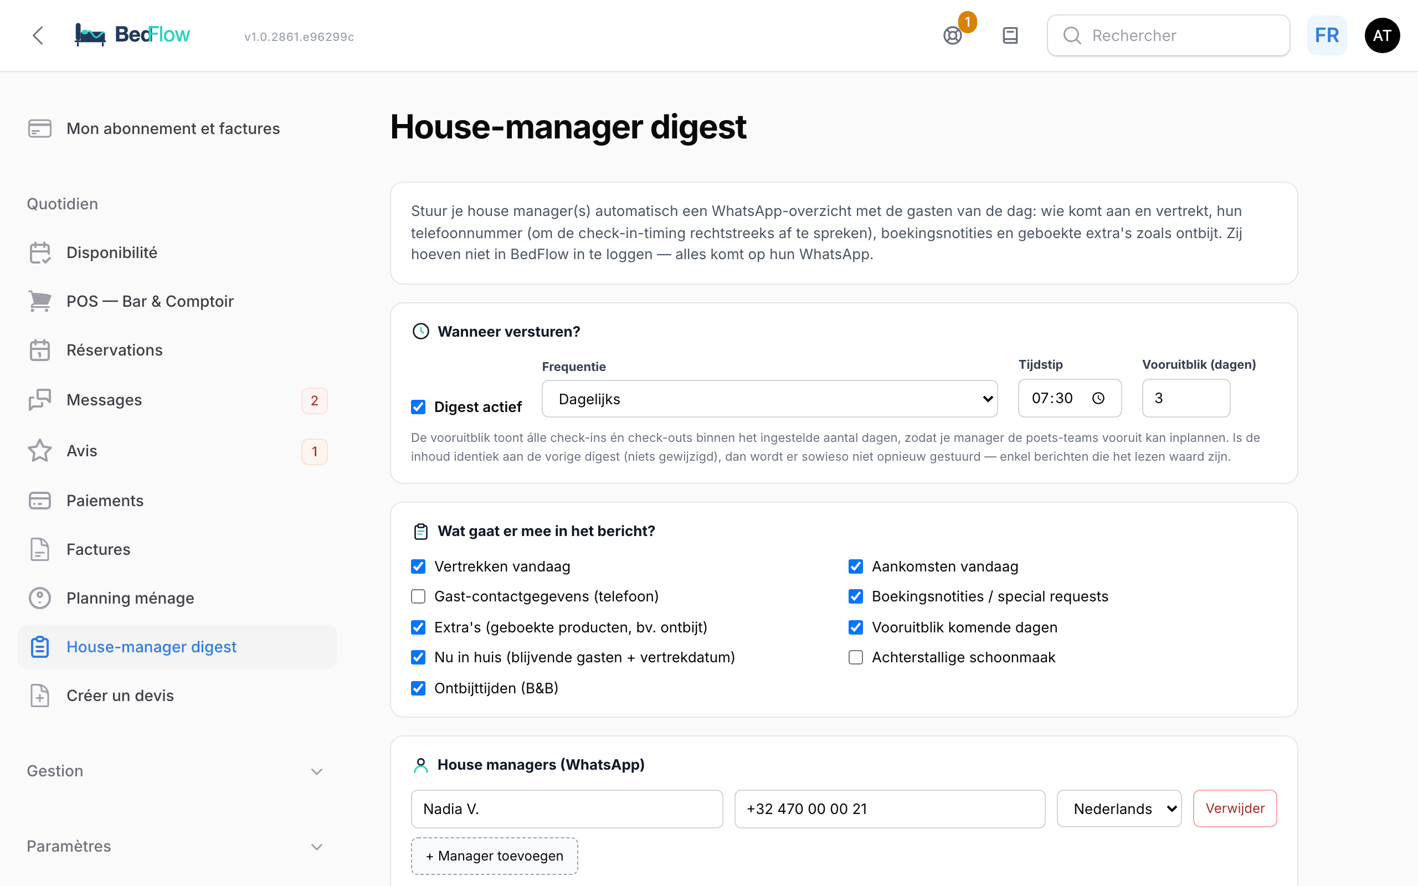Click the notification badge on support icon
The height and width of the screenshot is (886, 1418).
(x=968, y=22)
